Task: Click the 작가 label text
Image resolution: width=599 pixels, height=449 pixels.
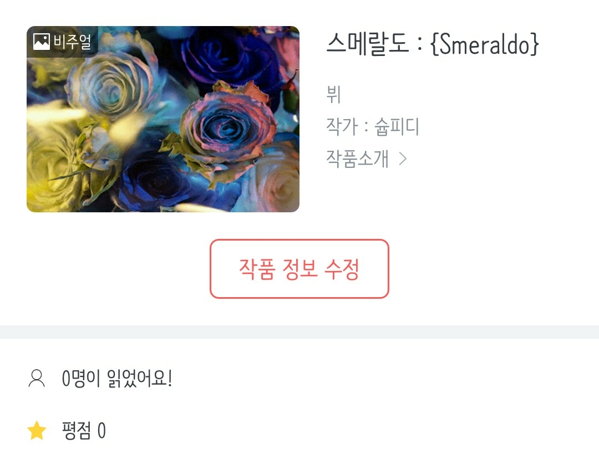Action: 342,127
